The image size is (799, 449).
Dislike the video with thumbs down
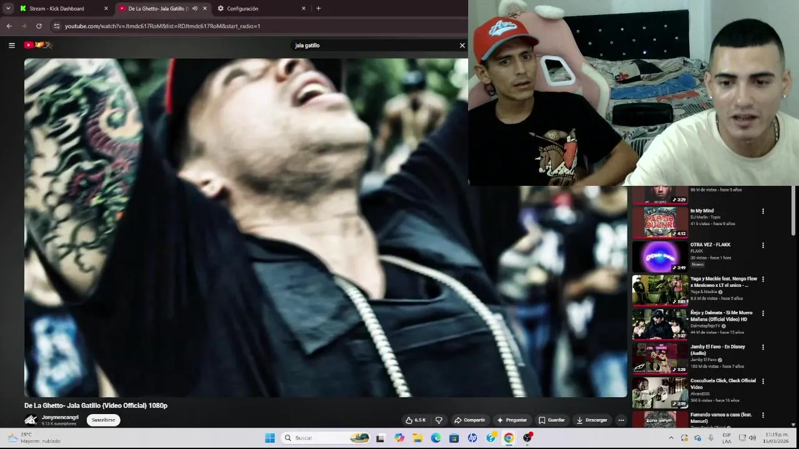click(x=439, y=420)
